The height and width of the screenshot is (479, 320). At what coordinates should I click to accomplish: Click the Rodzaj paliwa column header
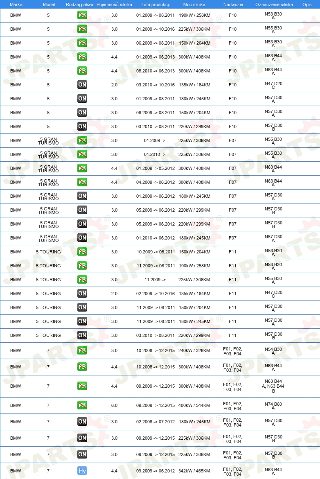pyautogui.click(x=79, y=5)
